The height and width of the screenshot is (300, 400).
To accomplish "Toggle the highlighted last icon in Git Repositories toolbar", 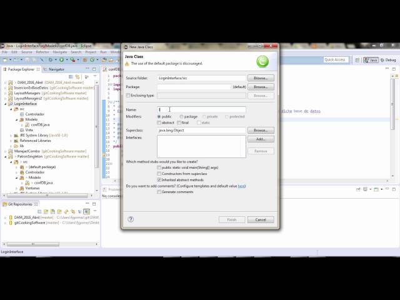I will coord(86,211).
